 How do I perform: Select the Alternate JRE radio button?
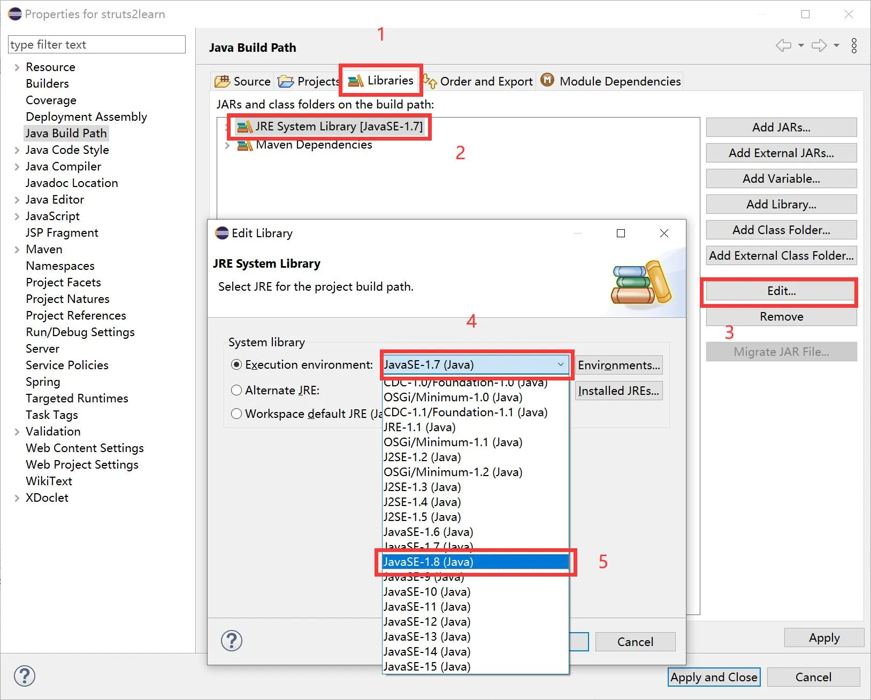point(236,390)
